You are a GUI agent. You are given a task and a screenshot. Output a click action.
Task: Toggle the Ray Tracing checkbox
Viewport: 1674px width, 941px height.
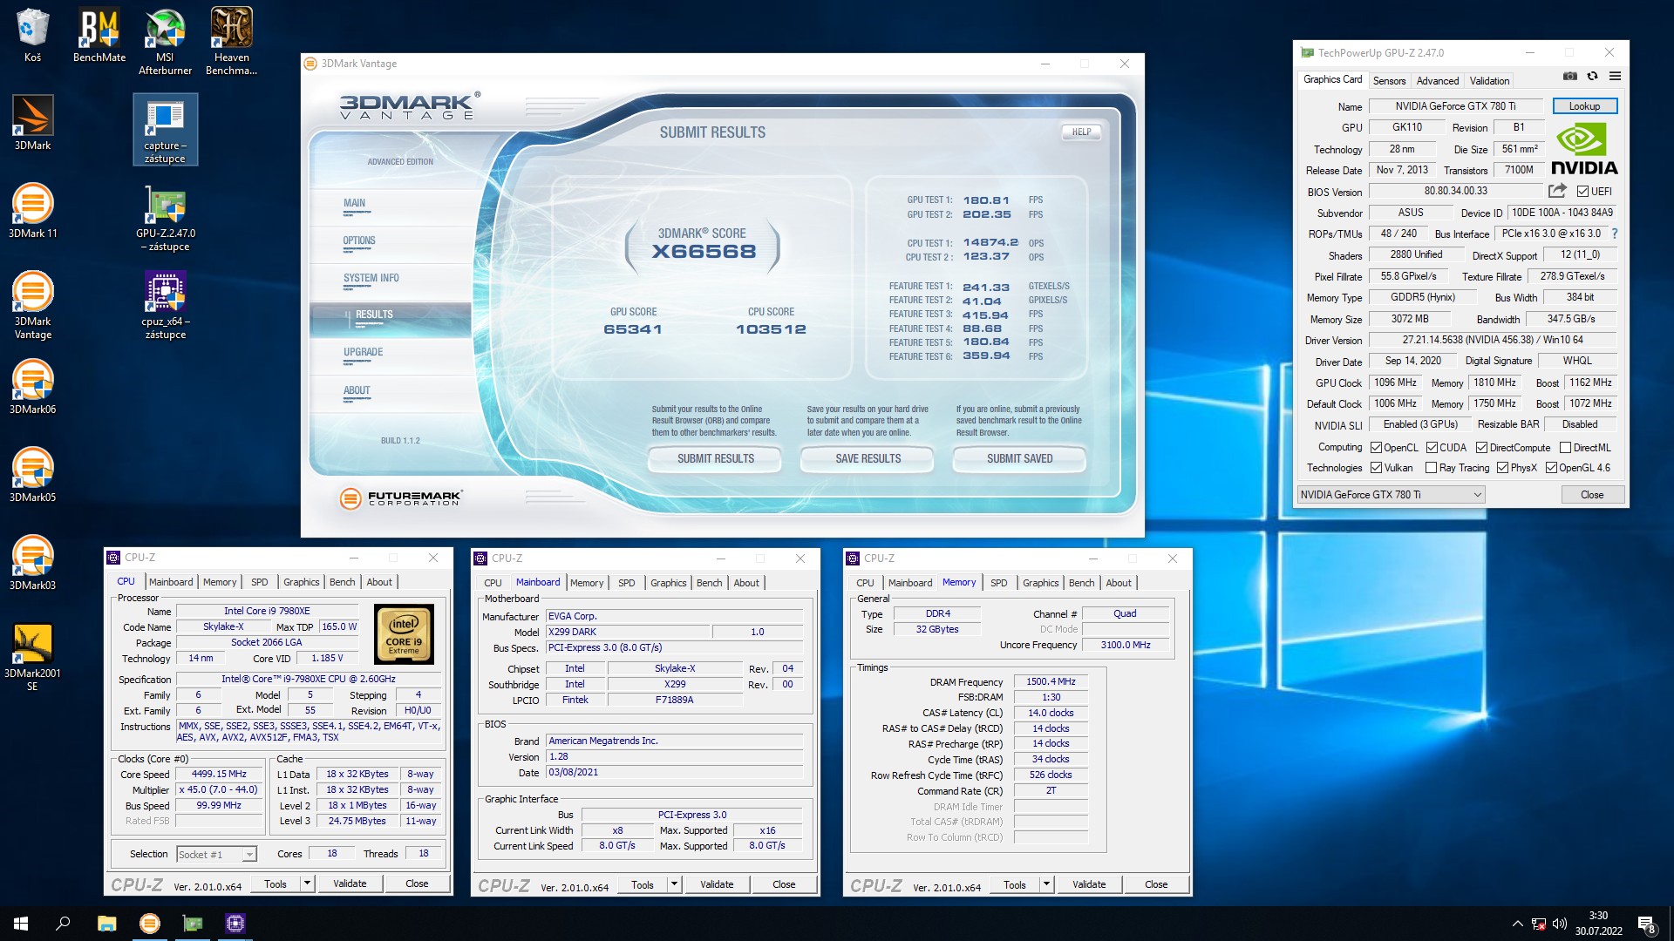(x=1431, y=468)
